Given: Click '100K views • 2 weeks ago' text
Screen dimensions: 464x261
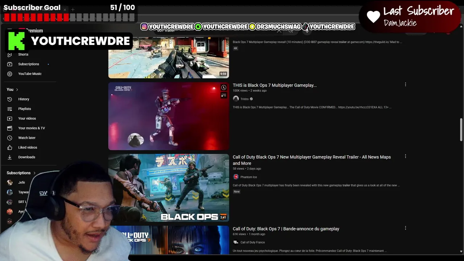Looking at the screenshot, I should click(x=249, y=91).
